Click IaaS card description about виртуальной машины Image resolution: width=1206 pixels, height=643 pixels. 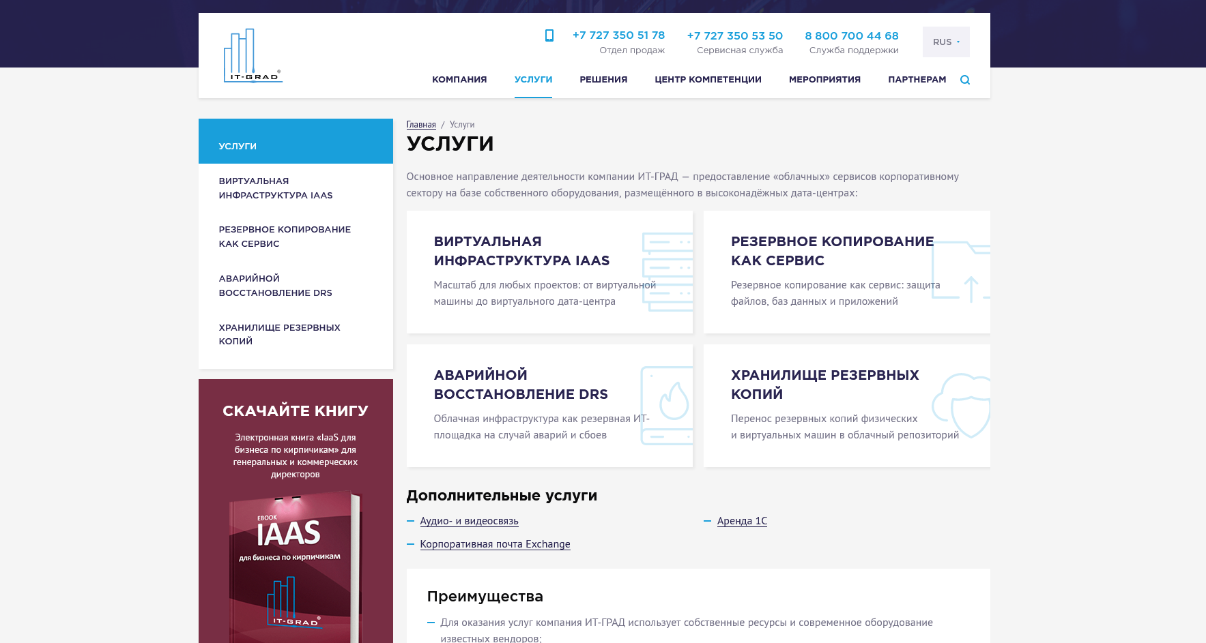pyautogui.click(x=545, y=293)
